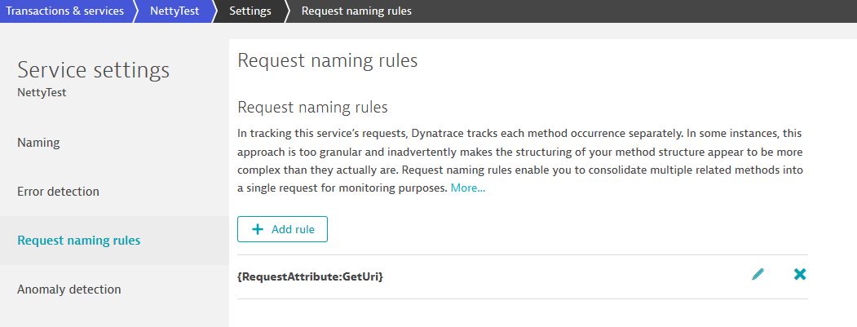Viewport: 857px width, 327px height.
Task: Click NettyTest under Service settings heading
Action: [x=42, y=93]
